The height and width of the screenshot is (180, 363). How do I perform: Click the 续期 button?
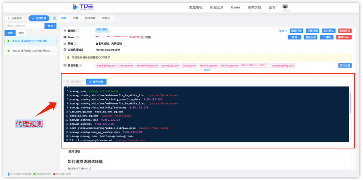[294, 37]
